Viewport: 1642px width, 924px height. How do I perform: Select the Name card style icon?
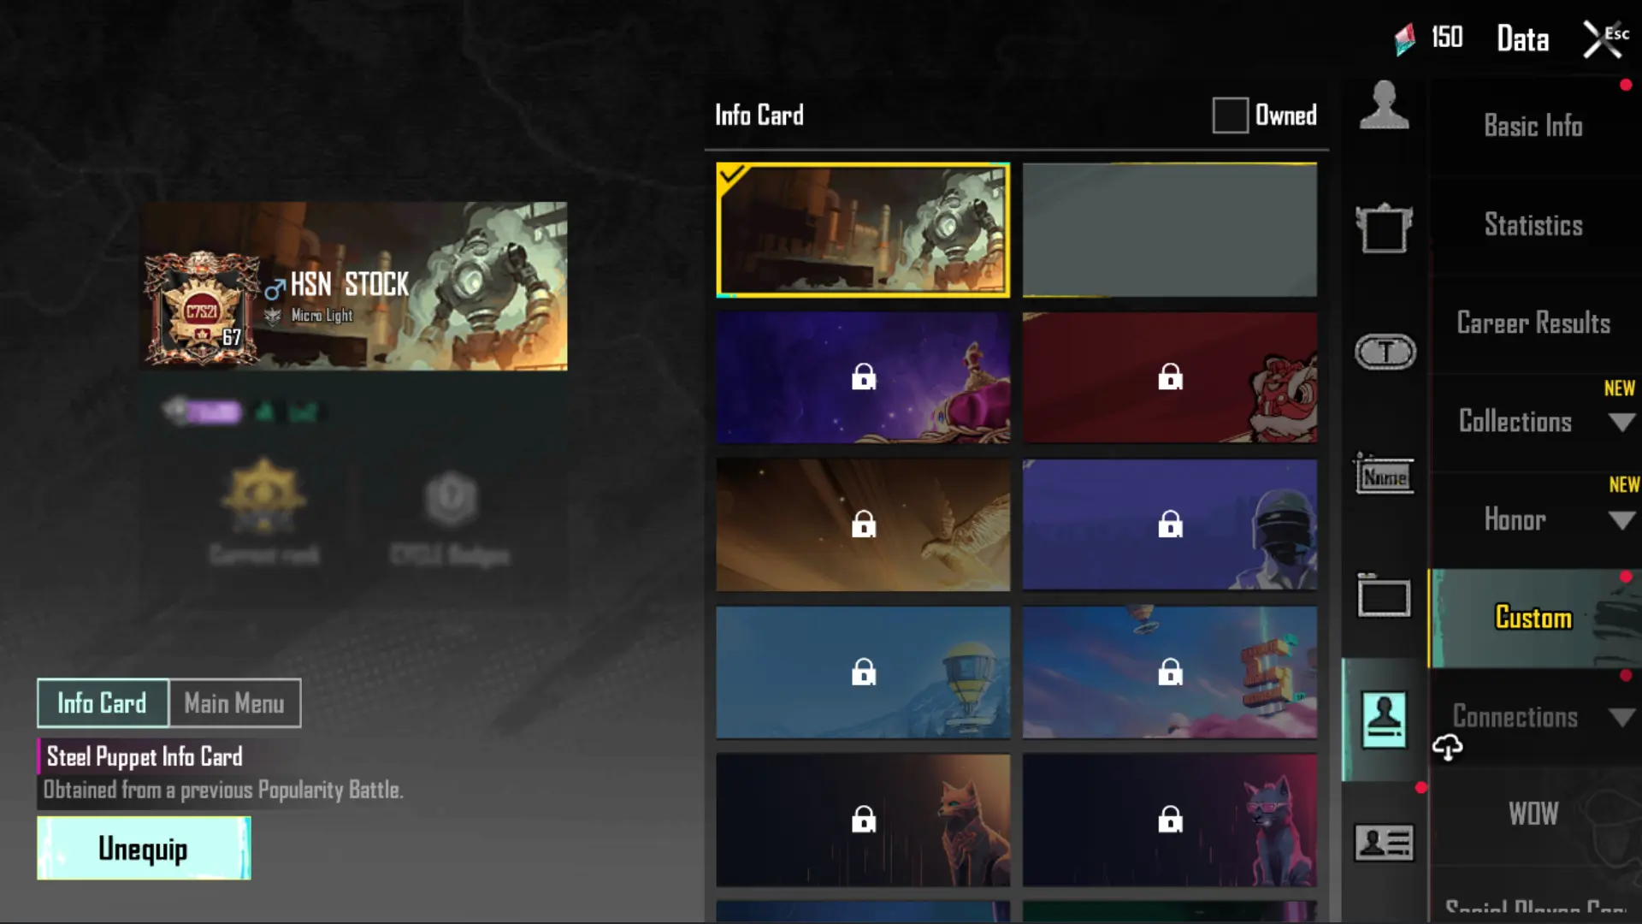1385,475
